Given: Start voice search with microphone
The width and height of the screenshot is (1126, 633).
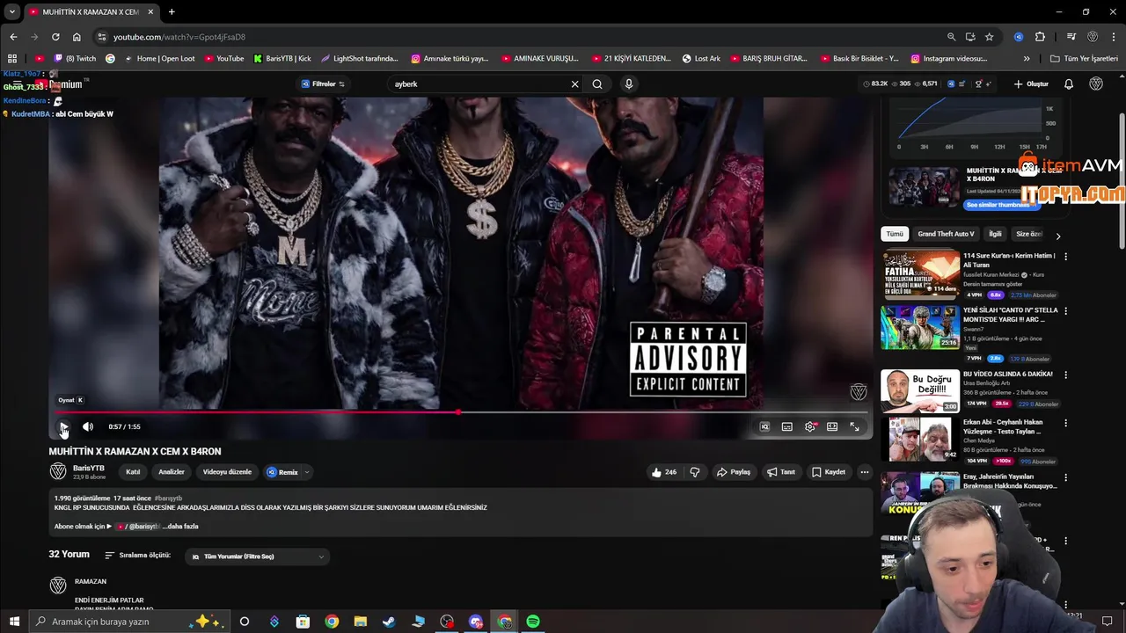Looking at the screenshot, I should pos(628,84).
